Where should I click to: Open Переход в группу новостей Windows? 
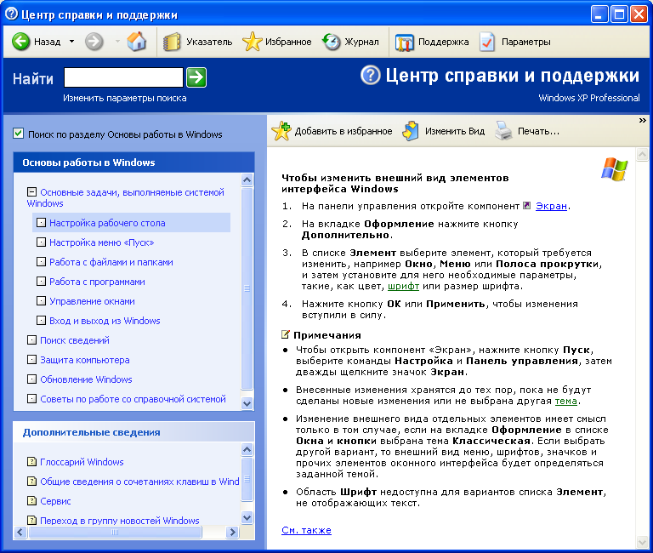120,521
